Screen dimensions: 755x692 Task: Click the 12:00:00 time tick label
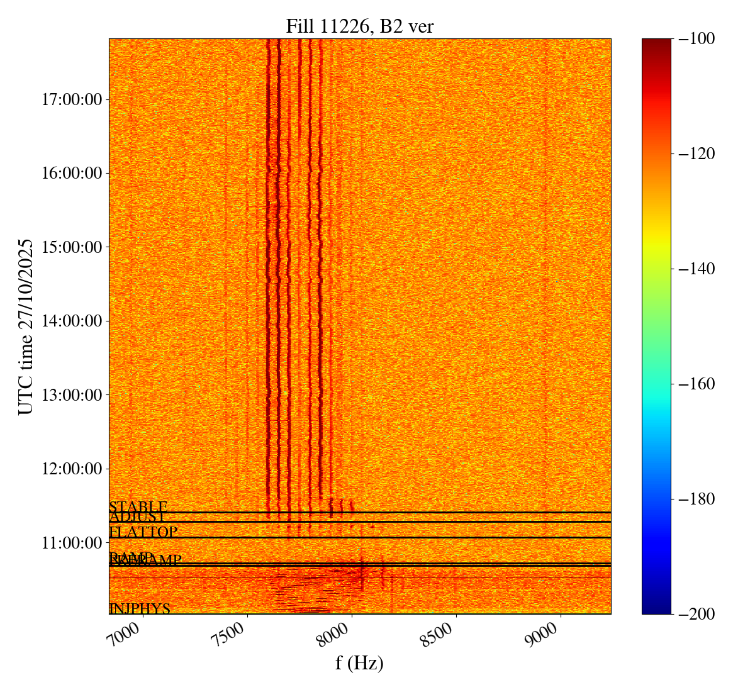(x=72, y=469)
